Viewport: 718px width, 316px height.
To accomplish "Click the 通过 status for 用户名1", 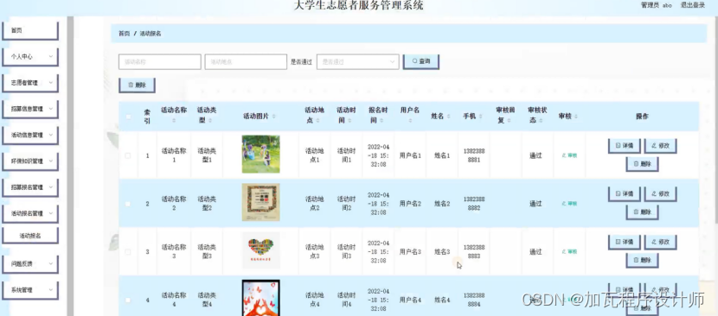I will (535, 155).
